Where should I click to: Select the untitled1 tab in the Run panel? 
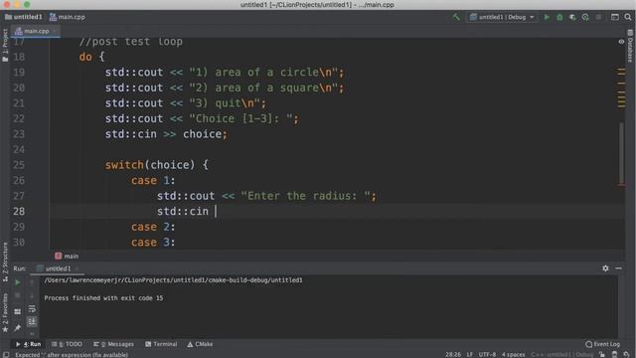pyautogui.click(x=58, y=268)
